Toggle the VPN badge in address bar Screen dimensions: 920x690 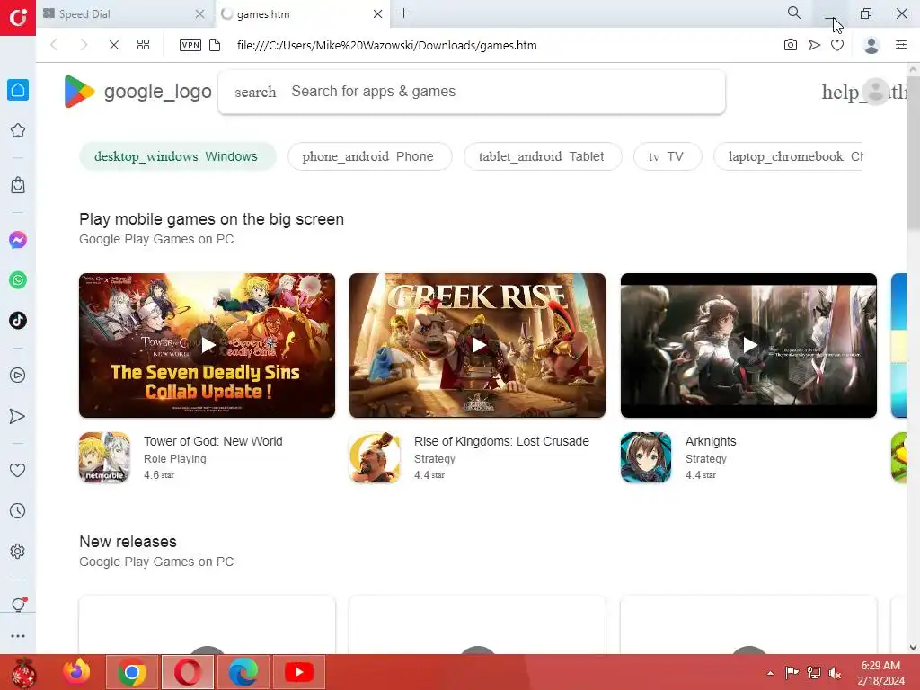pos(190,45)
